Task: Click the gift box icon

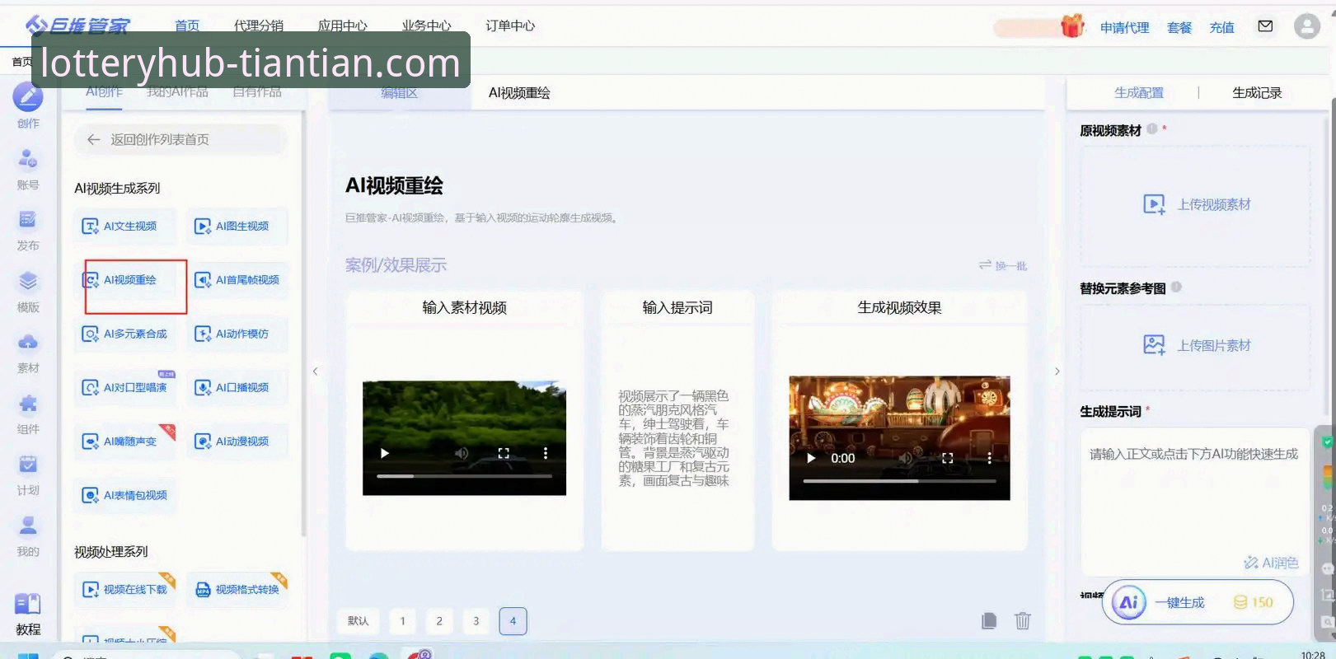Action: click(x=1072, y=26)
